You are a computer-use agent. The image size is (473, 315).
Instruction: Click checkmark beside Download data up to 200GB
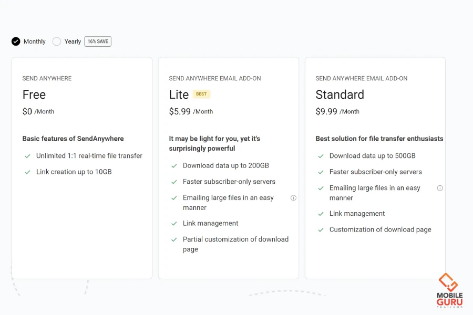pos(174,166)
